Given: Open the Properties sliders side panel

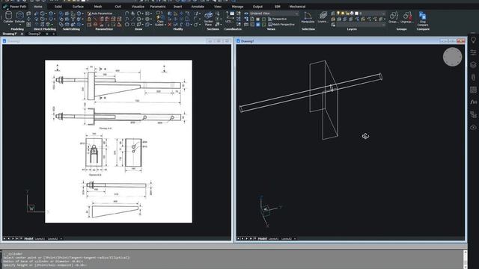Looking at the screenshot, I should pos(473,52).
